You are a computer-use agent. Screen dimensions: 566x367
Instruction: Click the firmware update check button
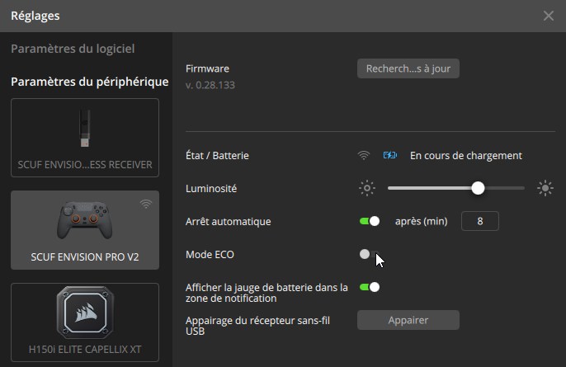coord(408,68)
